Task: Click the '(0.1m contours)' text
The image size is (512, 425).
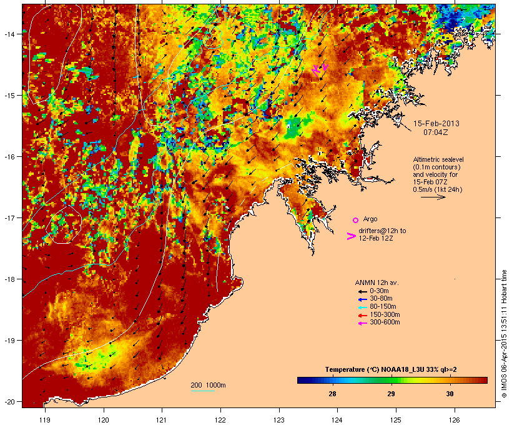Action: (x=436, y=167)
